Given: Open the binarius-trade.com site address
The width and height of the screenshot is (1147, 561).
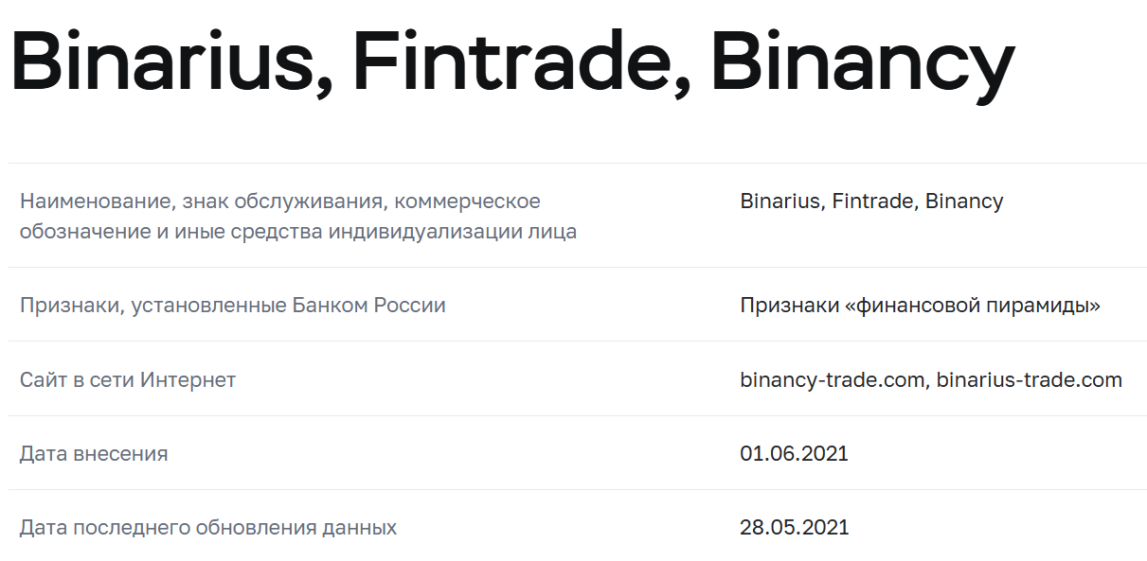Looking at the screenshot, I should click(1030, 380).
